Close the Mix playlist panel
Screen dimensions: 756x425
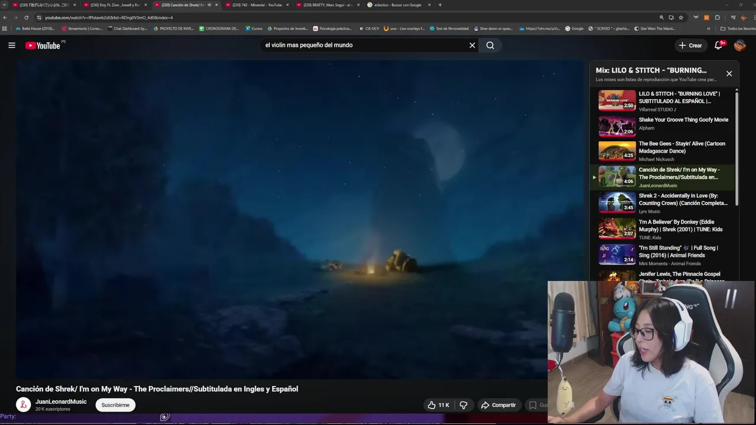729,74
